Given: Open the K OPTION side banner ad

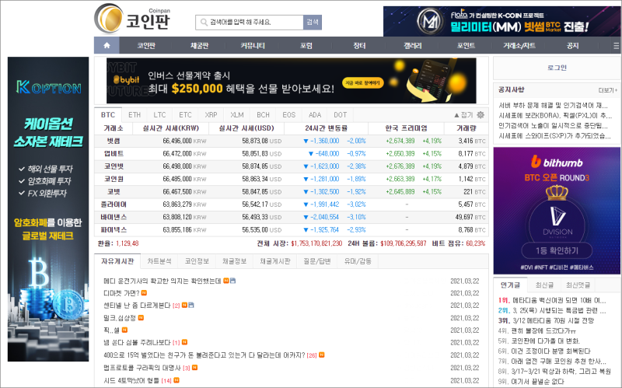Looking at the screenshot, I should point(48,209).
